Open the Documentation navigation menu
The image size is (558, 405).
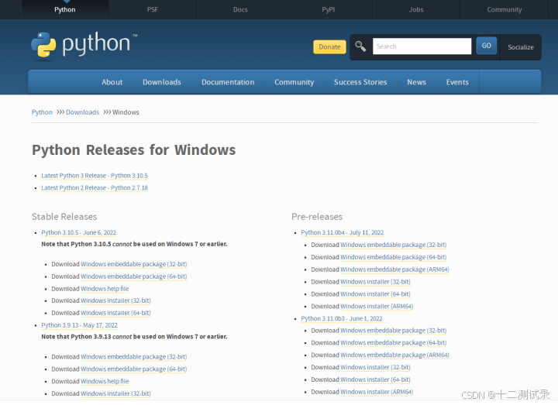[228, 82]
